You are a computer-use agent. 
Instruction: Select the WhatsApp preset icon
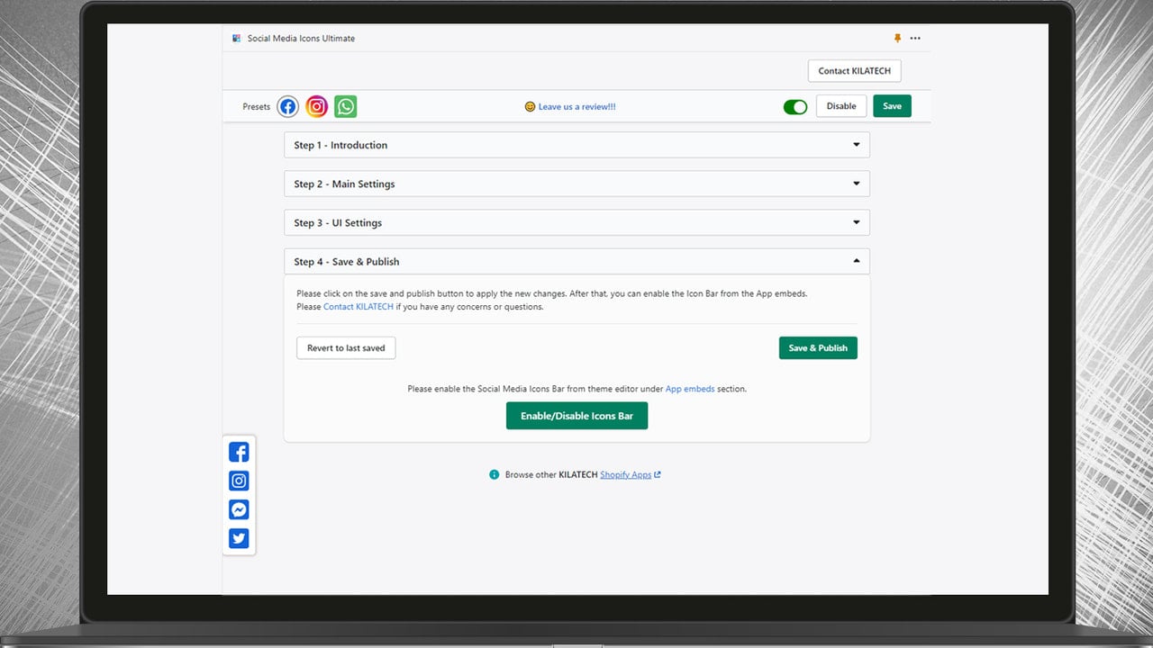[345, 106]
